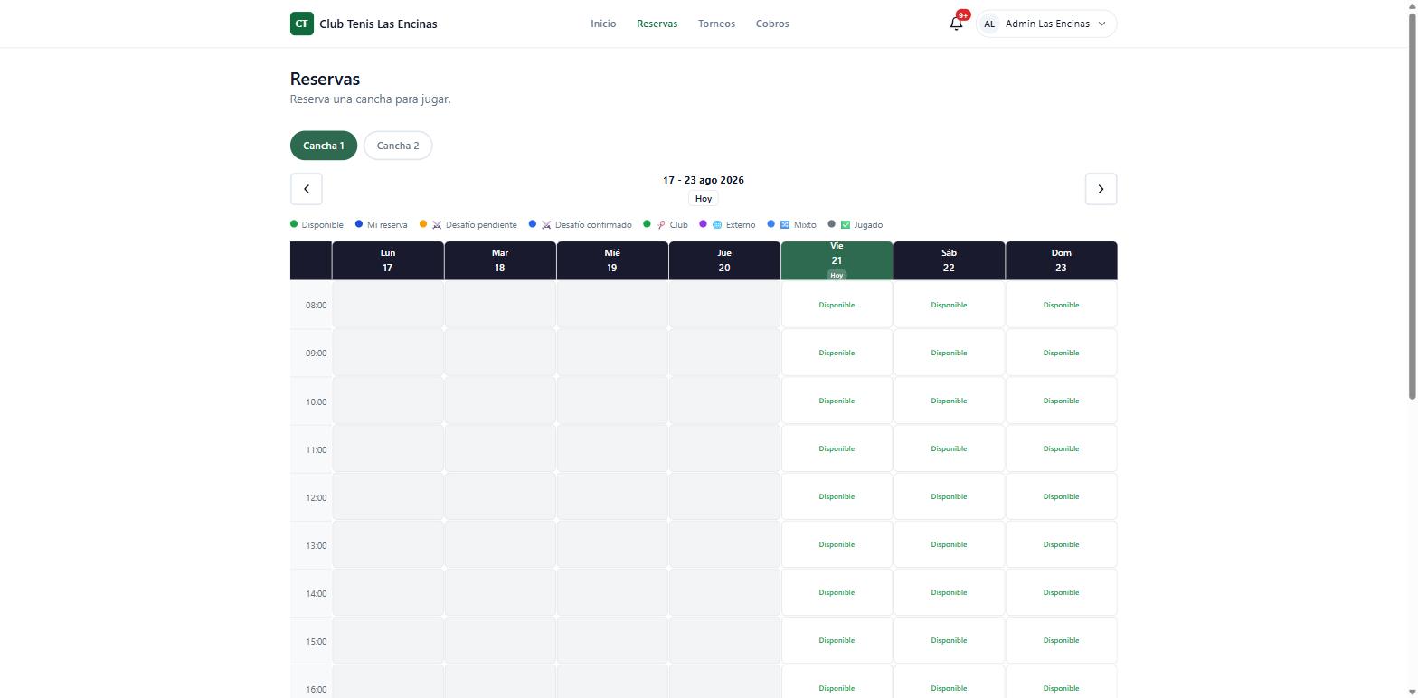Expand the Admin Las Encinas dropdown
This screenshot has width=1418, height=698.
pos(1046,24)
